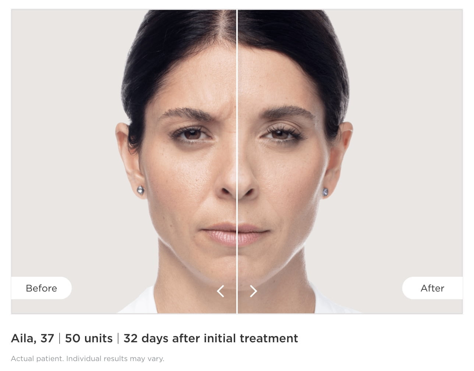Click the earring on the Before side
Image resolution: width=474 pixels, height=371 pixels.
pos(141,190)
